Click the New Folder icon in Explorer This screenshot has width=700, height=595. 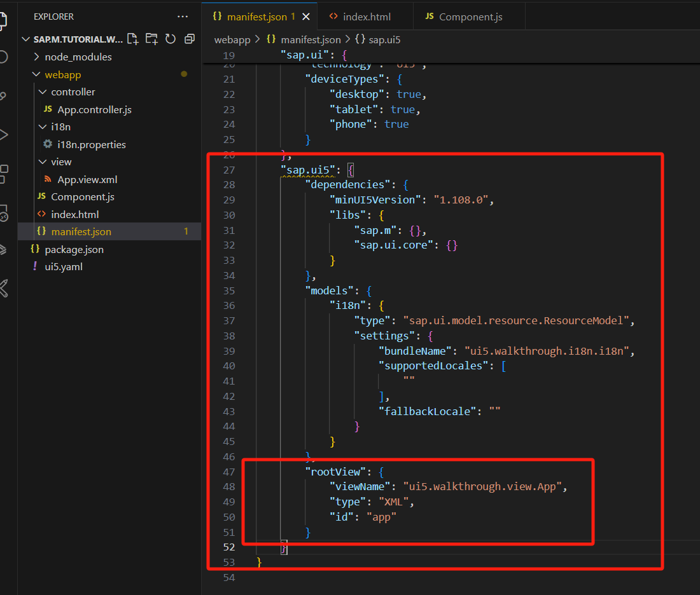coord(151,39)
